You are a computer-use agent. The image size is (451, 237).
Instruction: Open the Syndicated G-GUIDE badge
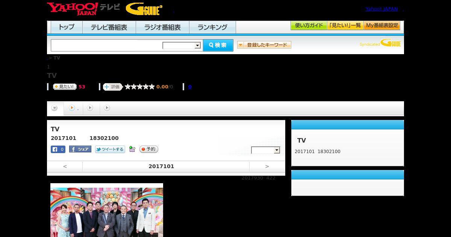380,43
